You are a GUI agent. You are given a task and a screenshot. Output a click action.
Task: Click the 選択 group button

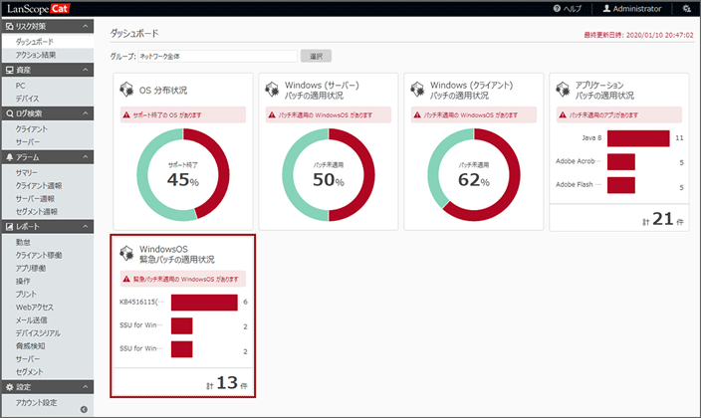click(x=315, y=57)
